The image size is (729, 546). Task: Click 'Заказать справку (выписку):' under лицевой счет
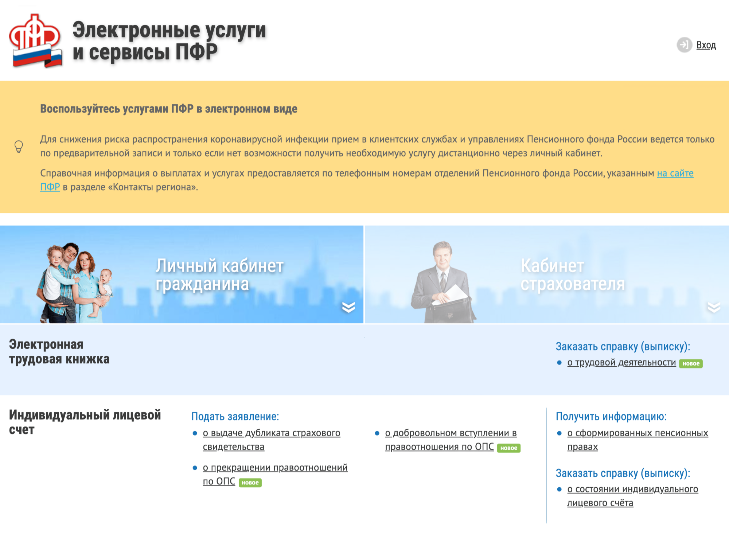[x=623, y=473]
